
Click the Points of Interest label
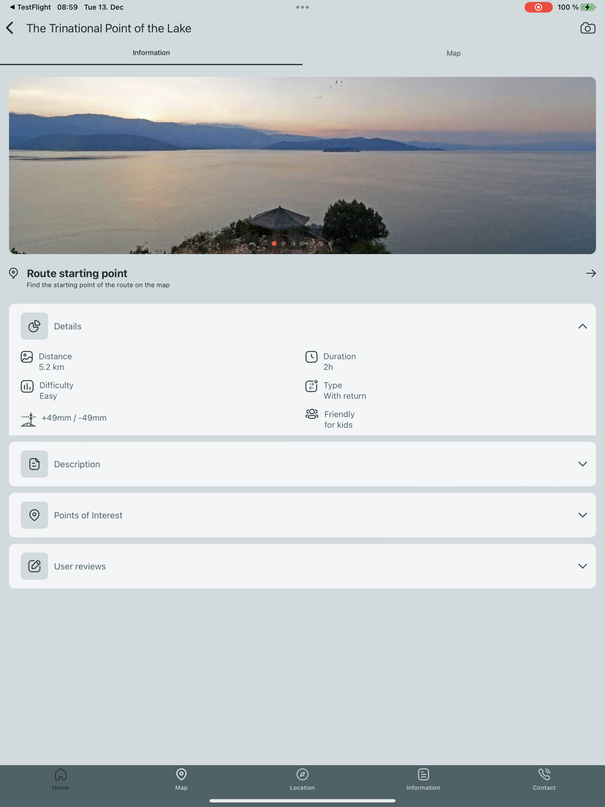[88, 515]
